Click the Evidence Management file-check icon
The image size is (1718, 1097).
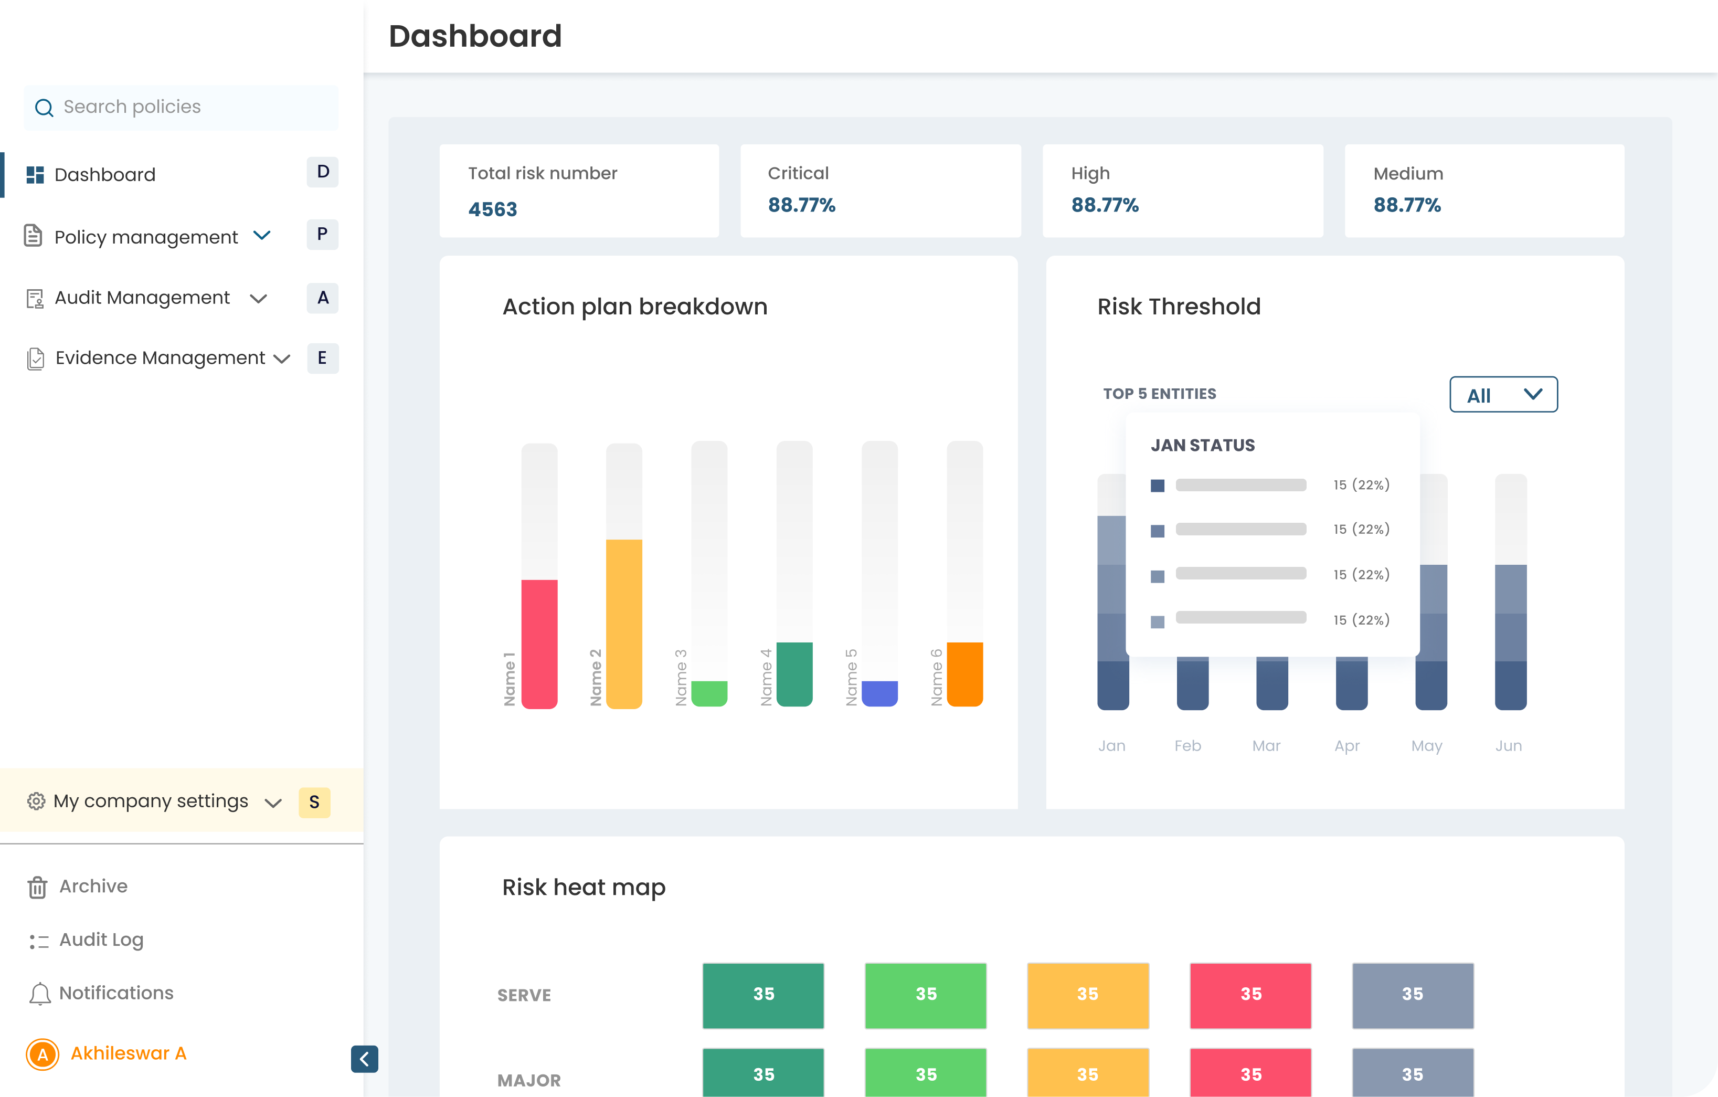pyautogui.click(x=36, y=358)
